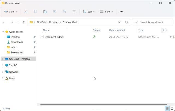The height and width of the screenshot is (111, 175).
Task: Sort by Date modified column header
Action: [117, 30]
